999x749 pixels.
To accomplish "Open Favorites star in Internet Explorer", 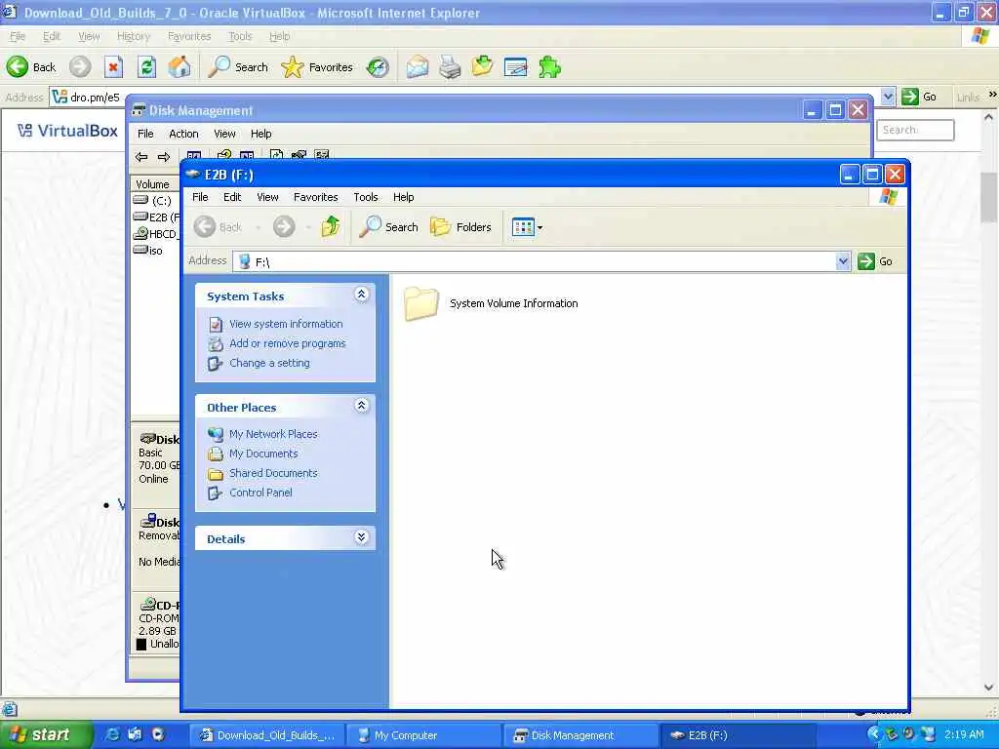I will tap(317, 67).
